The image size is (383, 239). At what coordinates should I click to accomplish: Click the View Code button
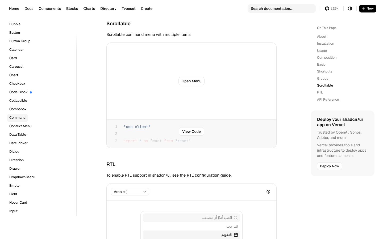click(191, 131)
